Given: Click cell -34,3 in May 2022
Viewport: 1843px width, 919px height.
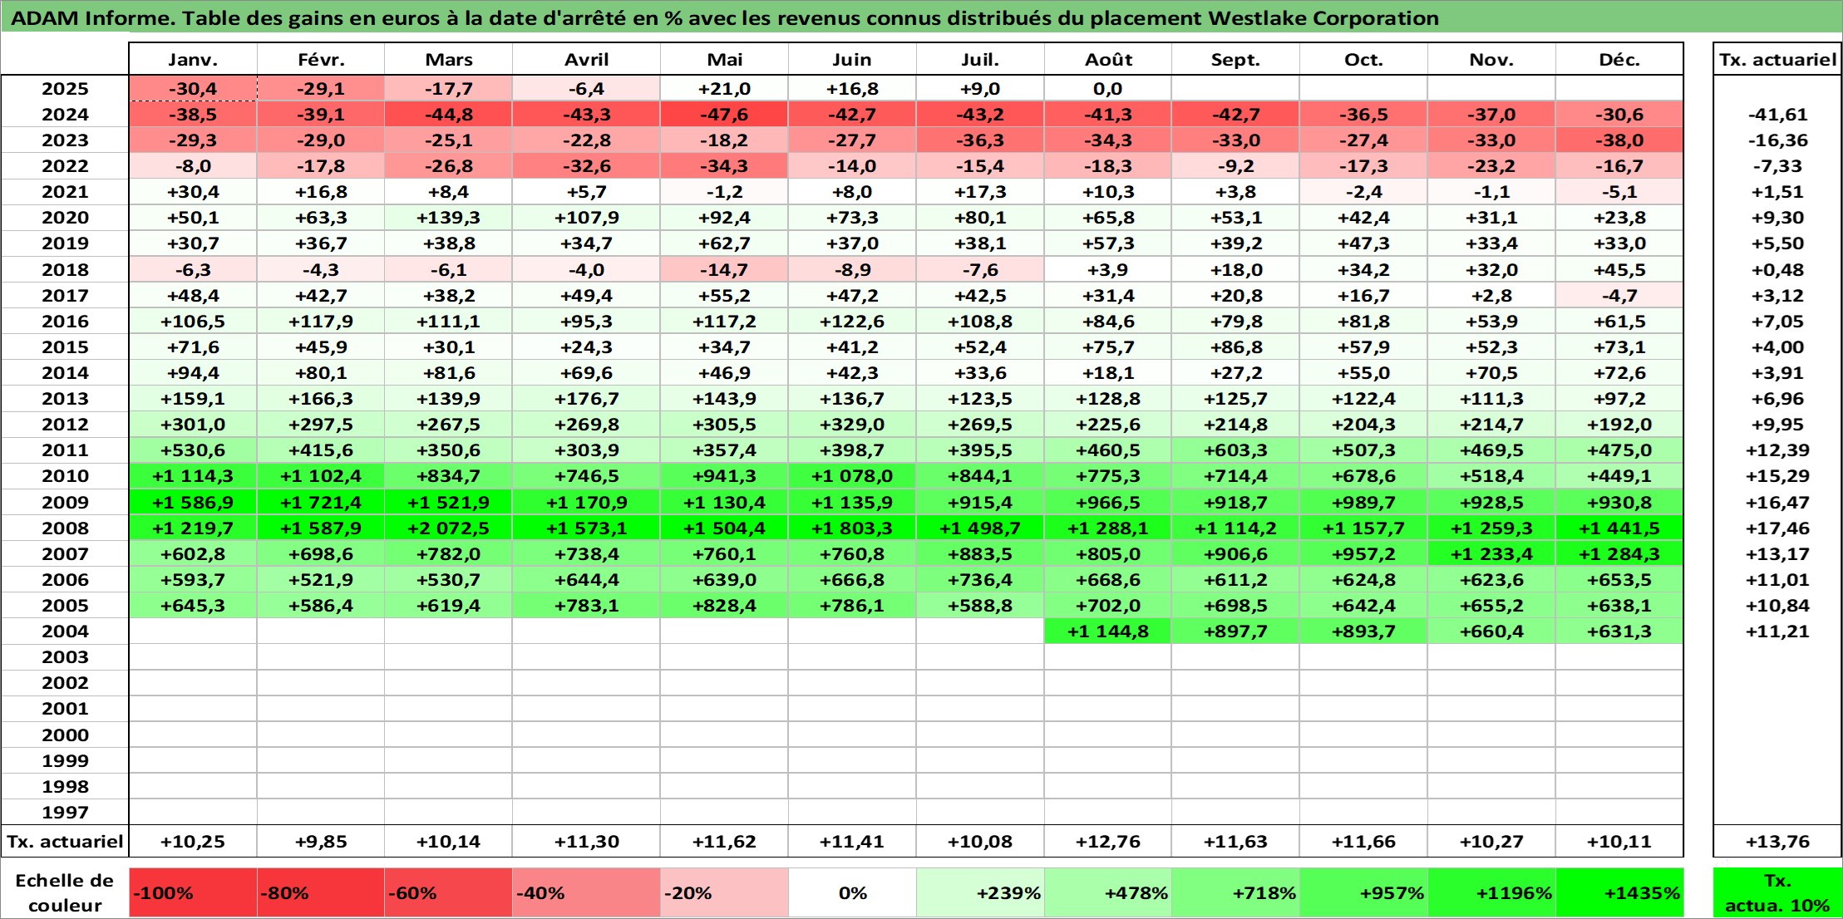Looking at the screenshot, I should point(725,166).
